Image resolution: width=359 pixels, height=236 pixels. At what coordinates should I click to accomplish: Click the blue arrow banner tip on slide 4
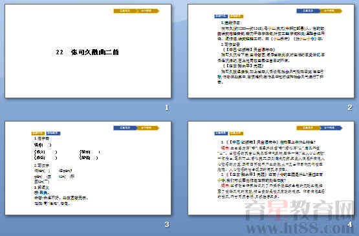coord(331,128)
